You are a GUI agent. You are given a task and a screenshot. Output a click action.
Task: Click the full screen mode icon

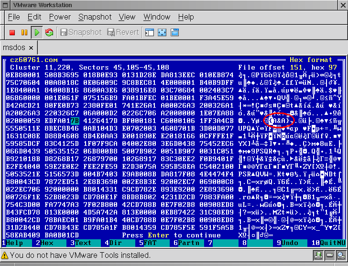tap(162, 32)
